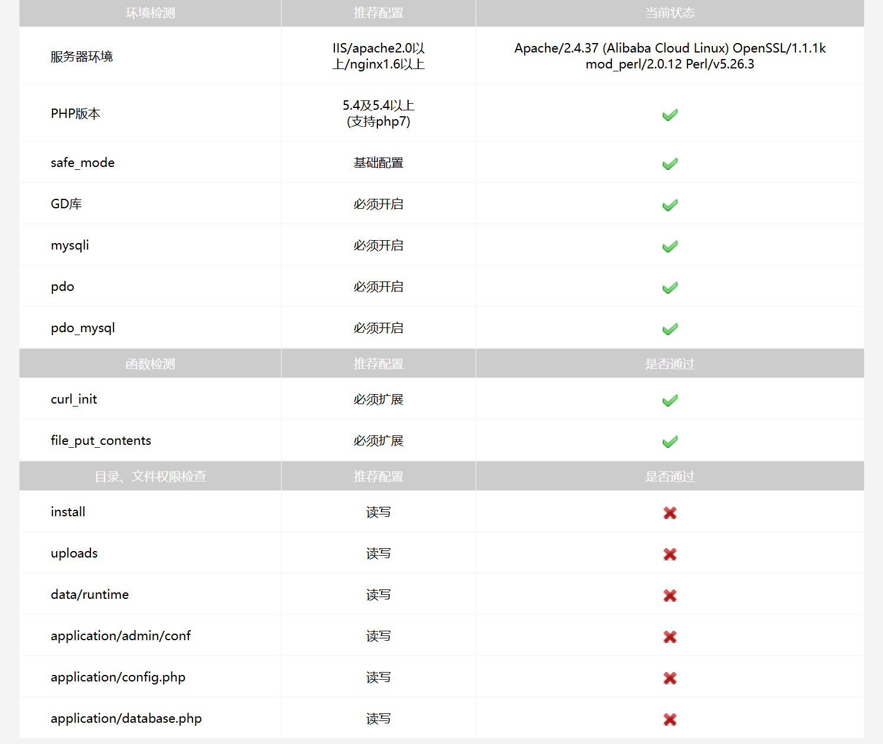Click the pdo row label
This screenshot has width=883, height=744.
(63, 287)
